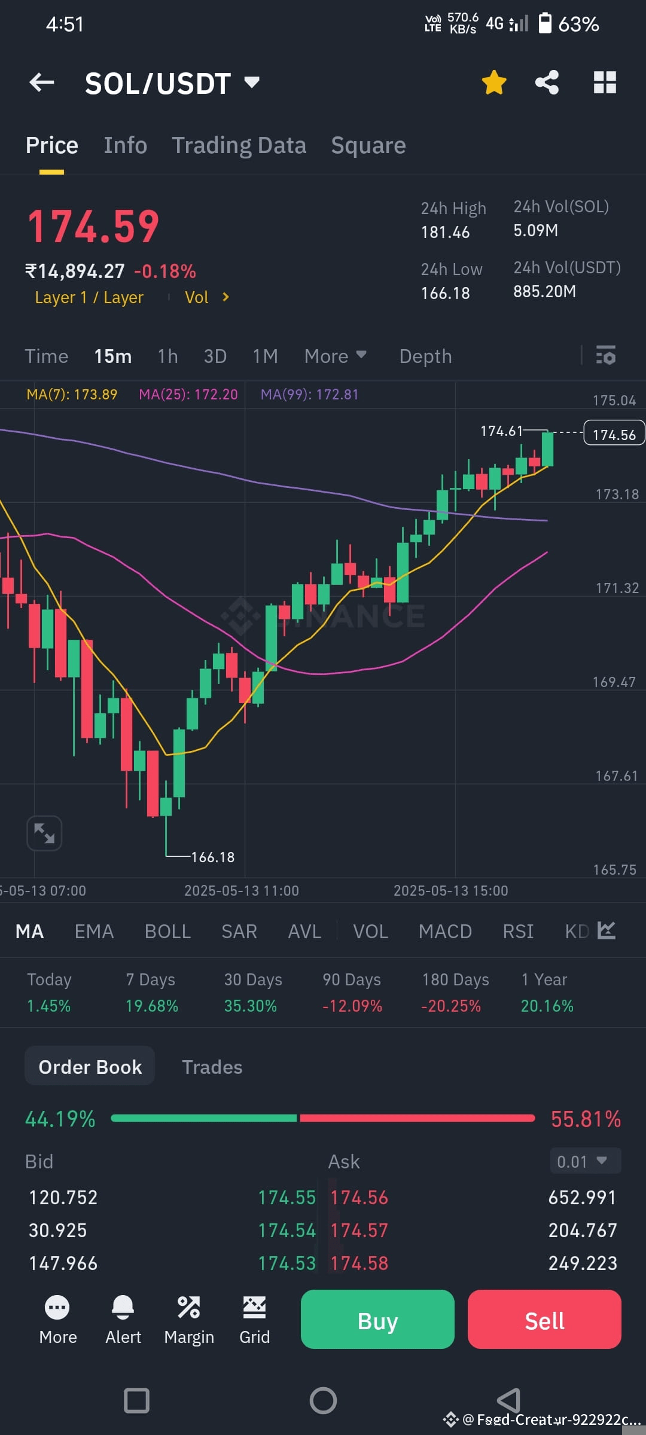Toggle the AVL indicator
The image size is (646, 1435).
pos(304,931)
